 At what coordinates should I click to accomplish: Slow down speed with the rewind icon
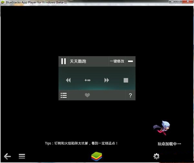[x=68, y=80]
